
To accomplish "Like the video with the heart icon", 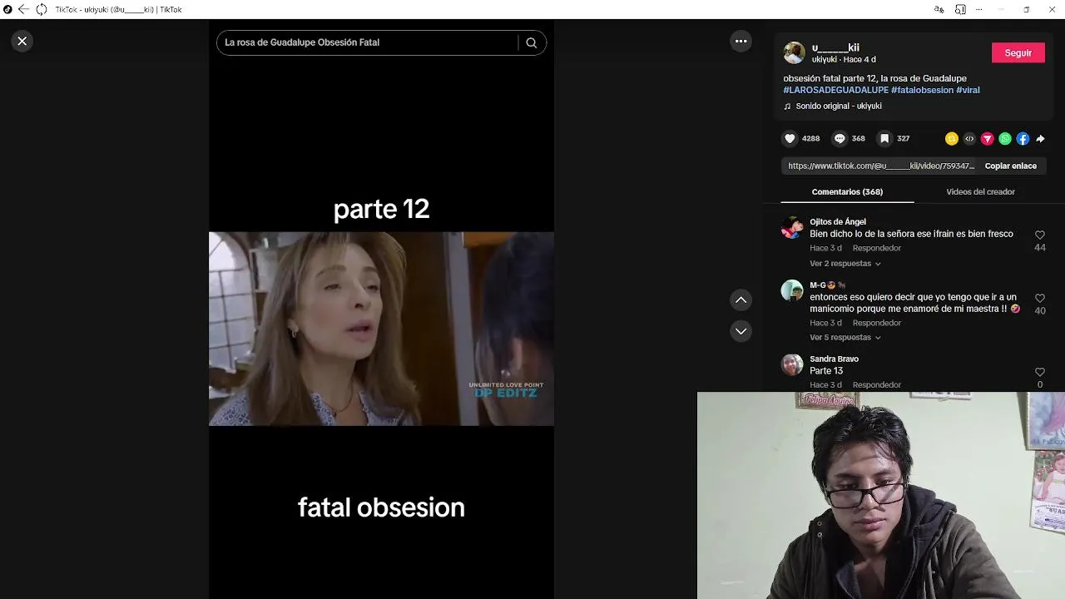I will (x=790, y=139).
